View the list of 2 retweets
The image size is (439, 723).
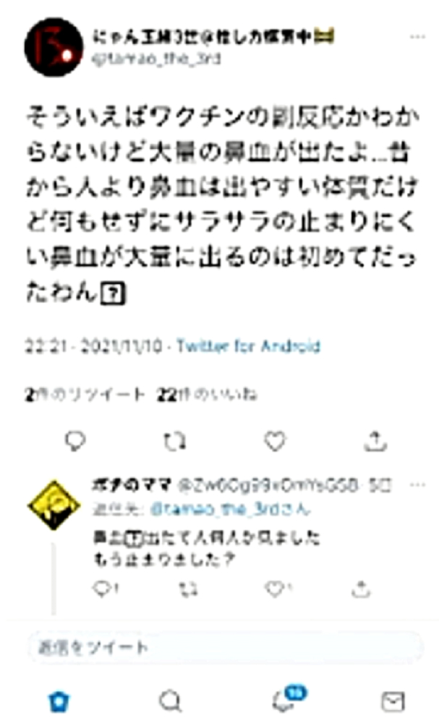click(x=85, y=395)
